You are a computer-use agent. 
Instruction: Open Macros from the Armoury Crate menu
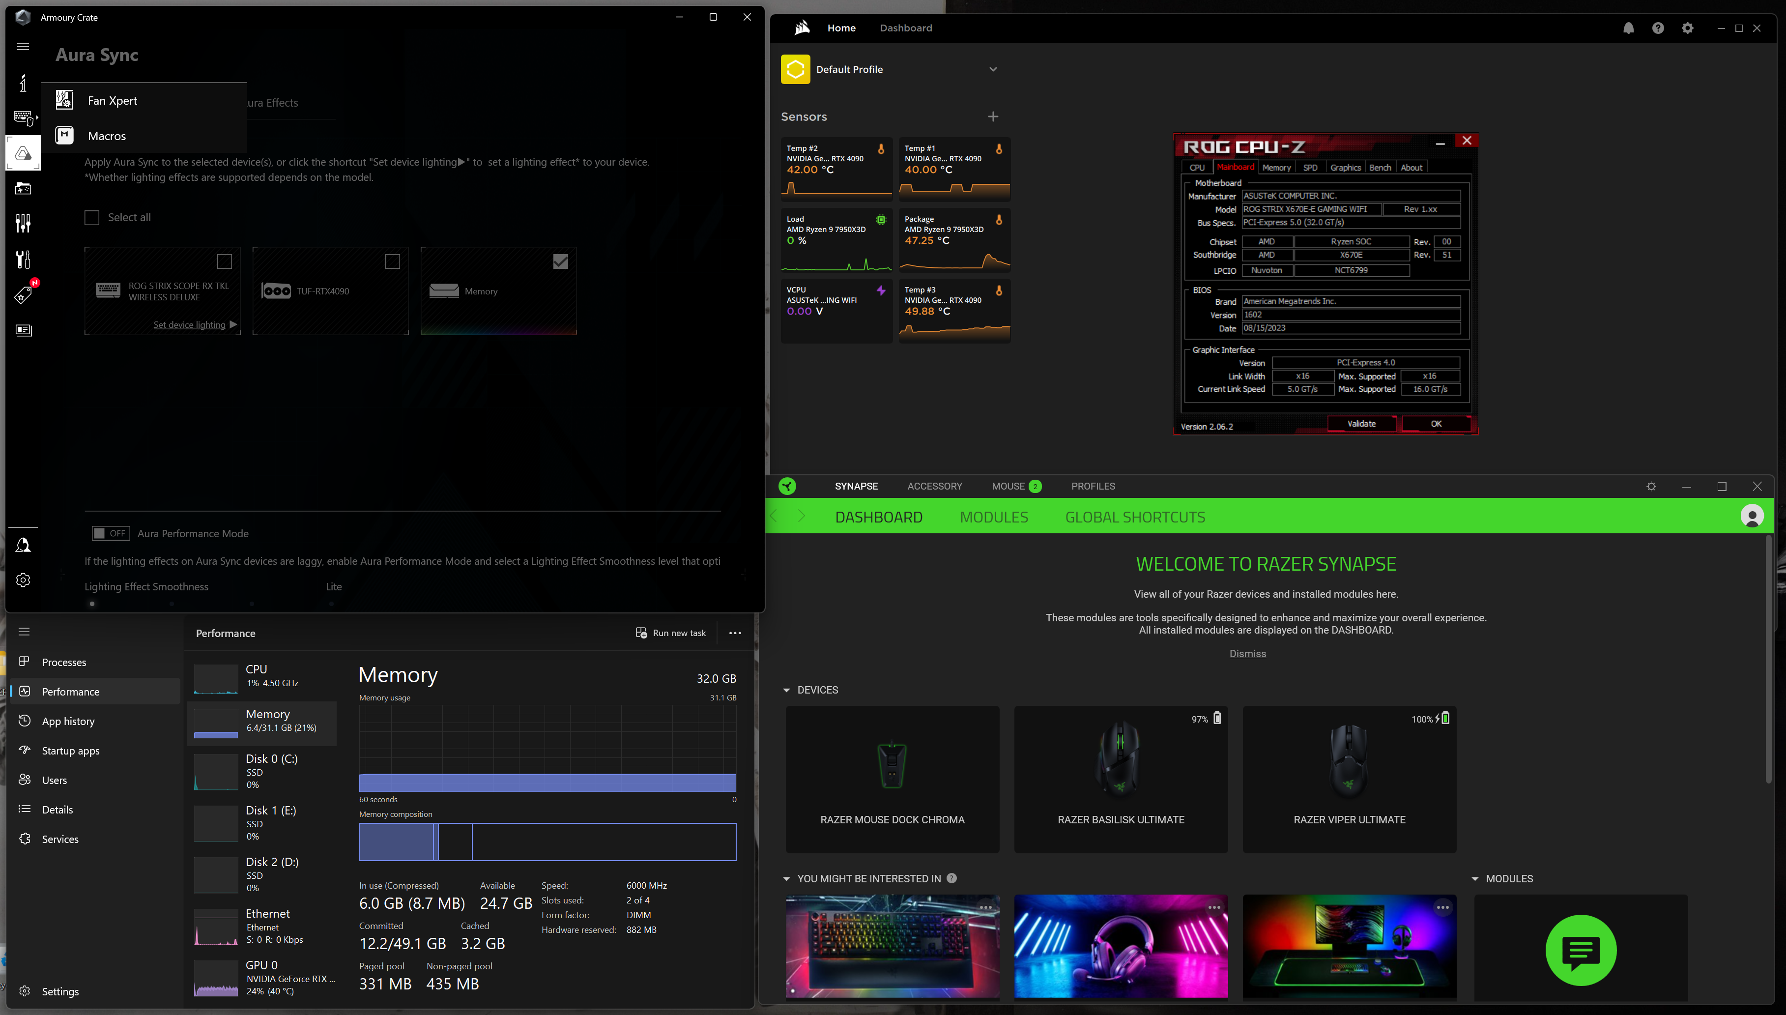pos(107,135)
